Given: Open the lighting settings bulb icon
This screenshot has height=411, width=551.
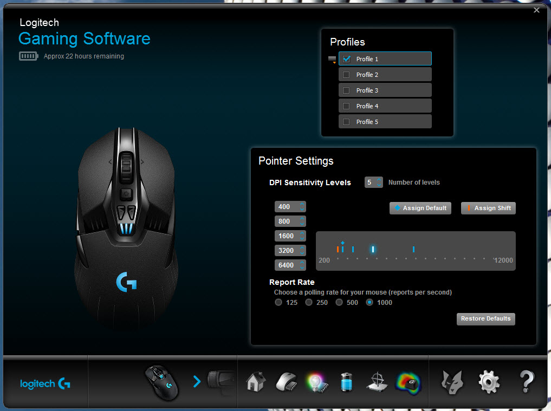Looking at the screenshot, I should (317, 382).
